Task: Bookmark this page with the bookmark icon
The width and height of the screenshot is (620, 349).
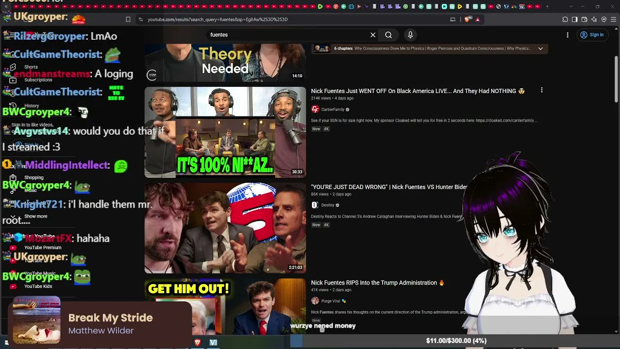Action: [128, 19]
